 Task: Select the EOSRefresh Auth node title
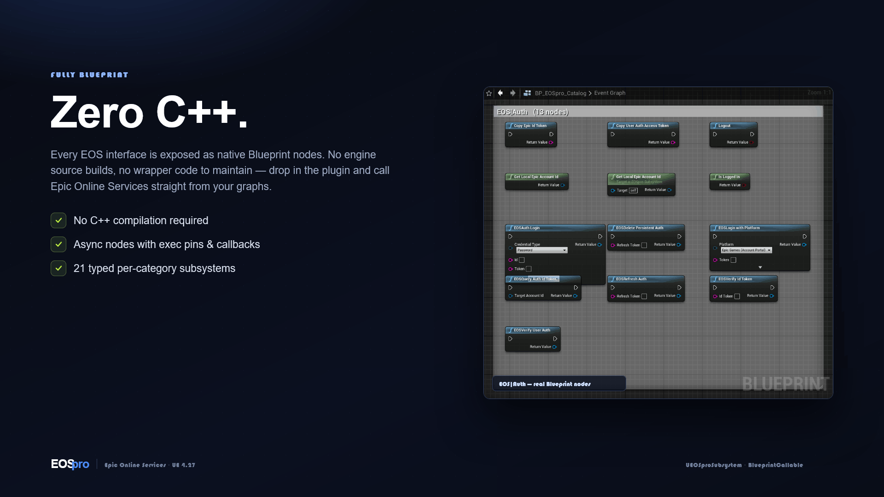click(x=631, y=279)
